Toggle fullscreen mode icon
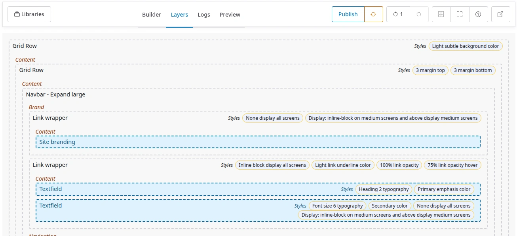517x236 pixels. tap(460, 14)
